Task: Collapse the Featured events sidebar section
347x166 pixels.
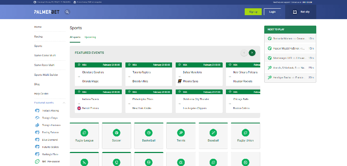Action: click(64, 103)
